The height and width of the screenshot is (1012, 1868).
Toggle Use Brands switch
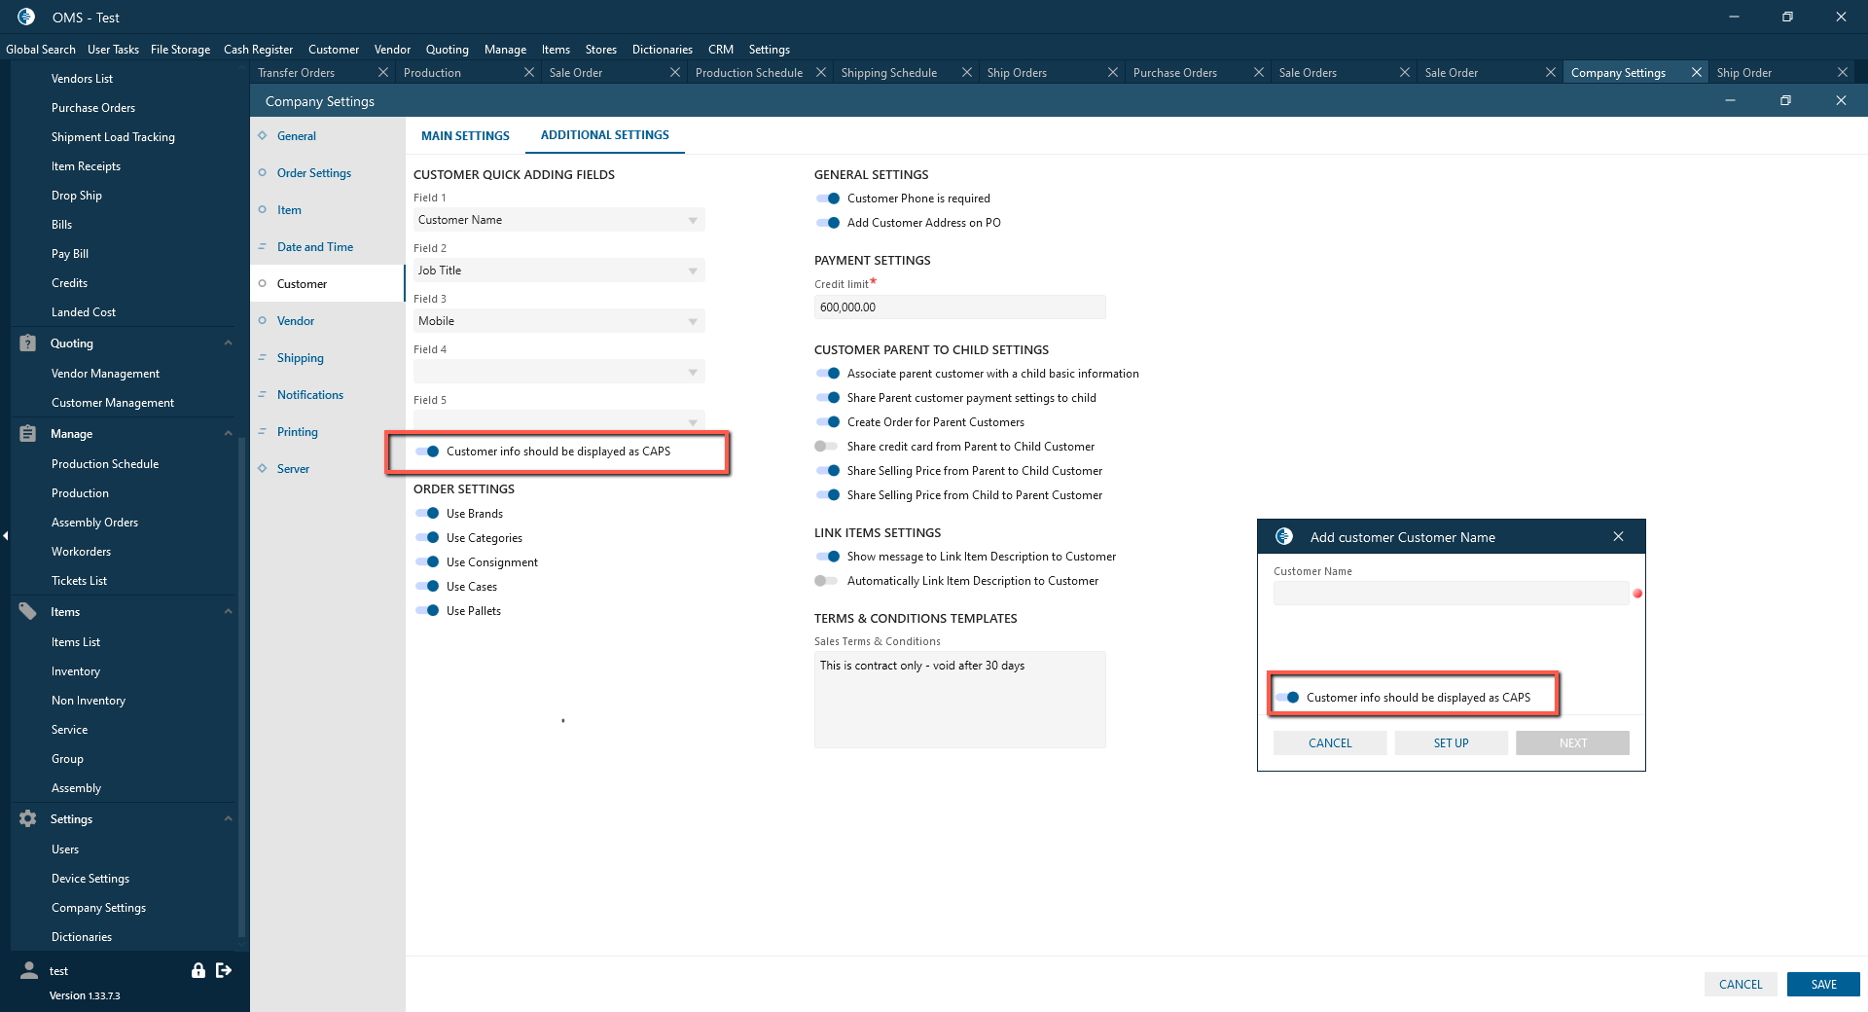pos(427,514)
